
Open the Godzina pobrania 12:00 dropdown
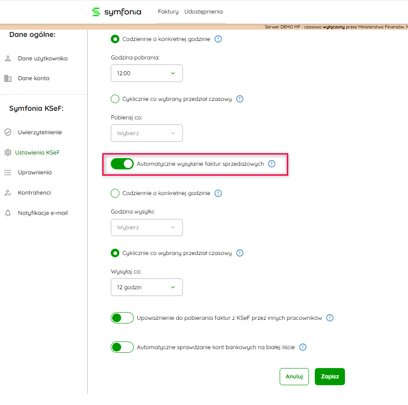tap(147, 73)
